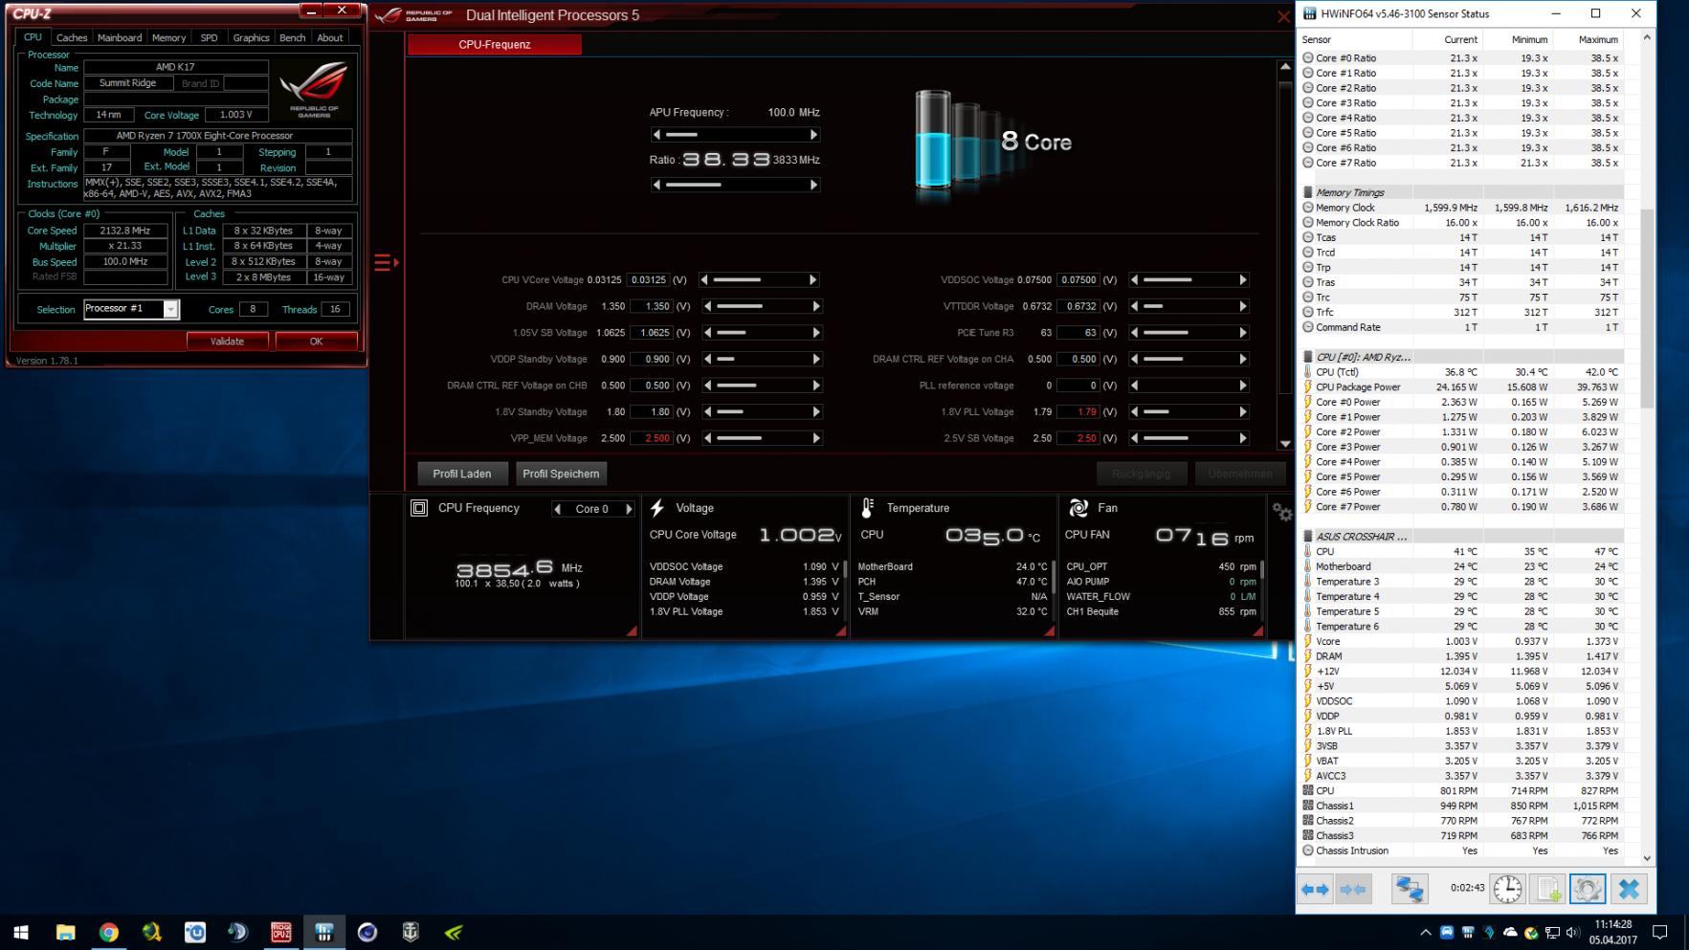Switch to the Bench tab in CPU-Z
1689x950 pixels.
pos(293,37)
